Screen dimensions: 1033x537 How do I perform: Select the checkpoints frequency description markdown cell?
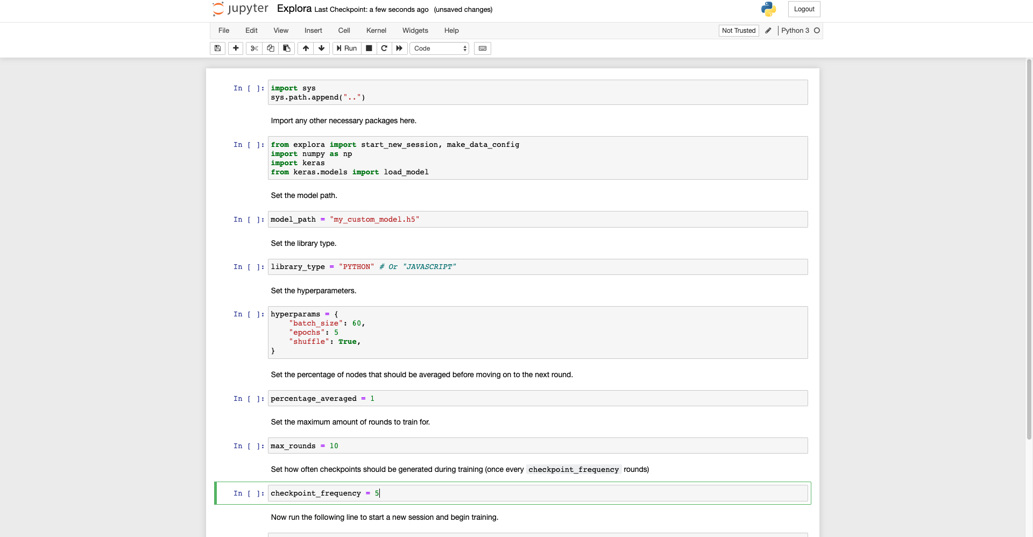460,469
